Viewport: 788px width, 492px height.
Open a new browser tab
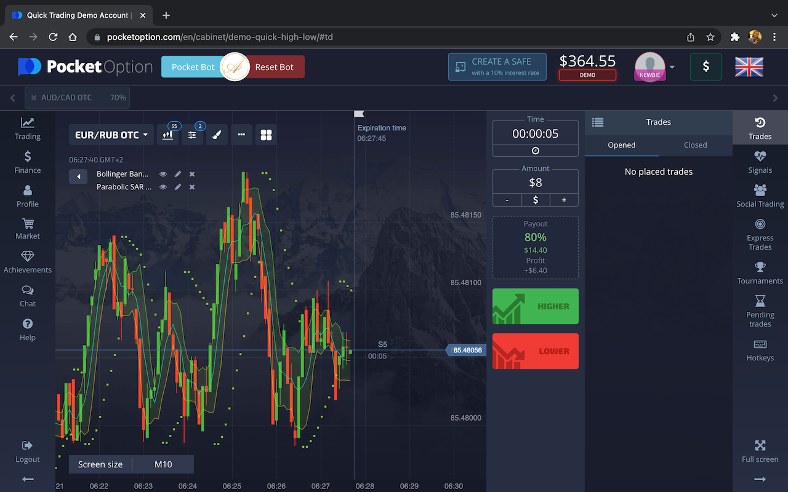[166, 15]
